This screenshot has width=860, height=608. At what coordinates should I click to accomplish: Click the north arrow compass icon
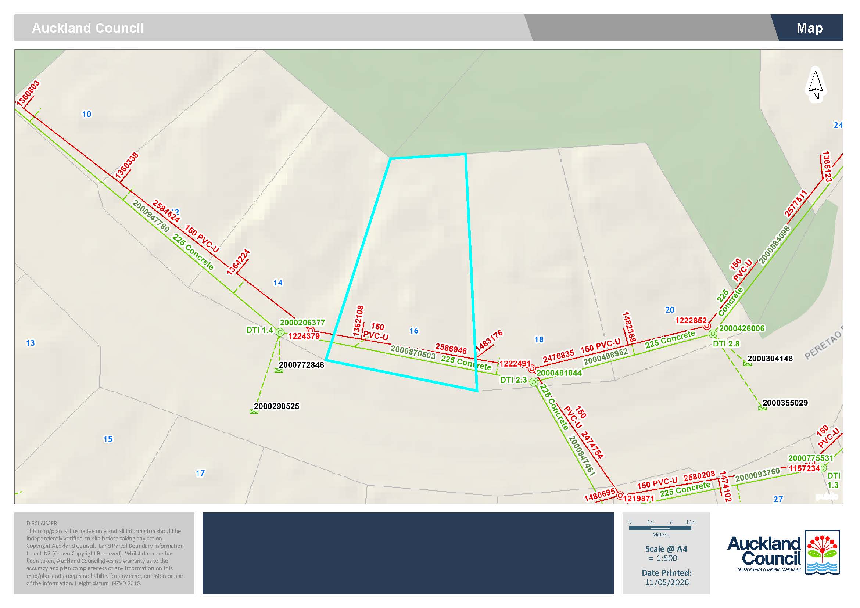816,84
